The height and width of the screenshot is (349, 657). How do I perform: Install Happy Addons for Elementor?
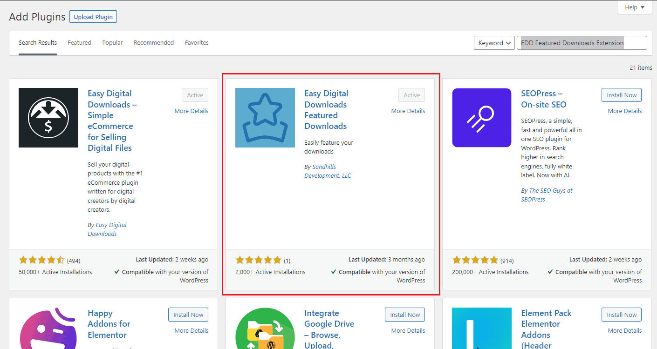point(188,315)
